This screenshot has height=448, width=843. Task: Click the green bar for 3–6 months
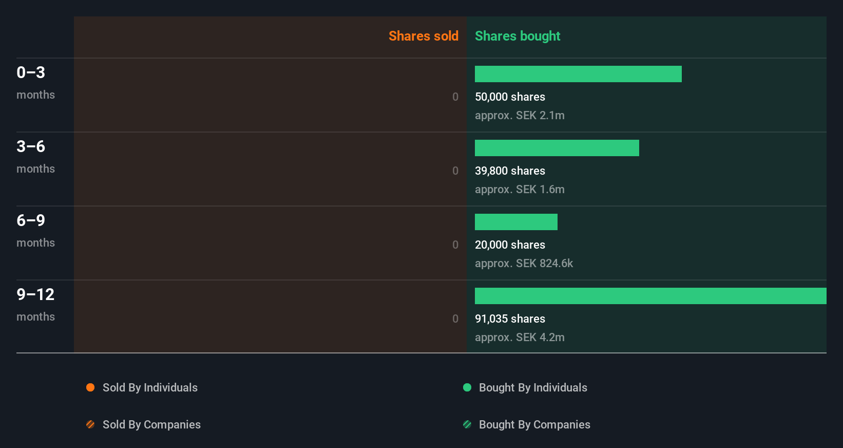click(557, 148)
